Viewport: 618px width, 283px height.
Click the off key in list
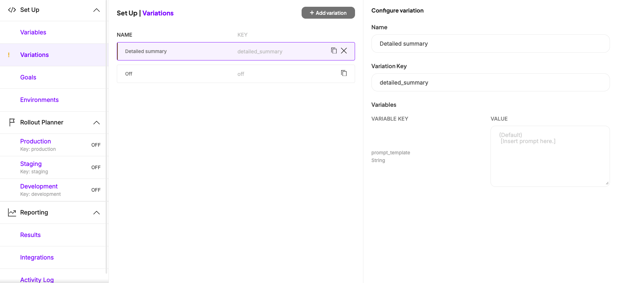click(241, 74)
